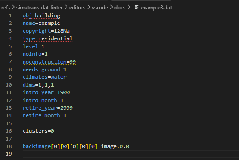Click the 'needs_ground=1' line
The height and width of the screenshot is (160, 239).
[44, 69]
